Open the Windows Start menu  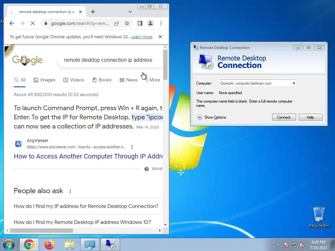click(9, 244)
